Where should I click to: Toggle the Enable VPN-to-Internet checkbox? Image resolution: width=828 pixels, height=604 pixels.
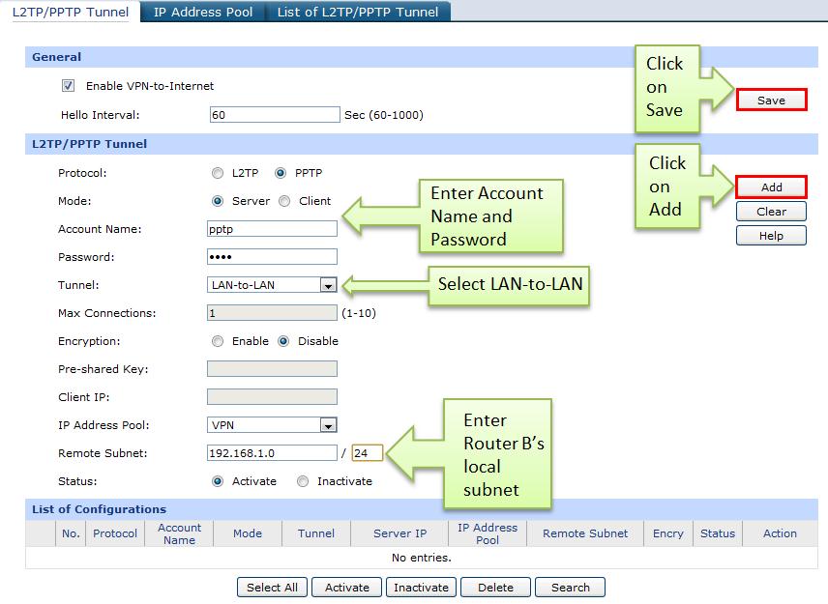click(69, 86)
